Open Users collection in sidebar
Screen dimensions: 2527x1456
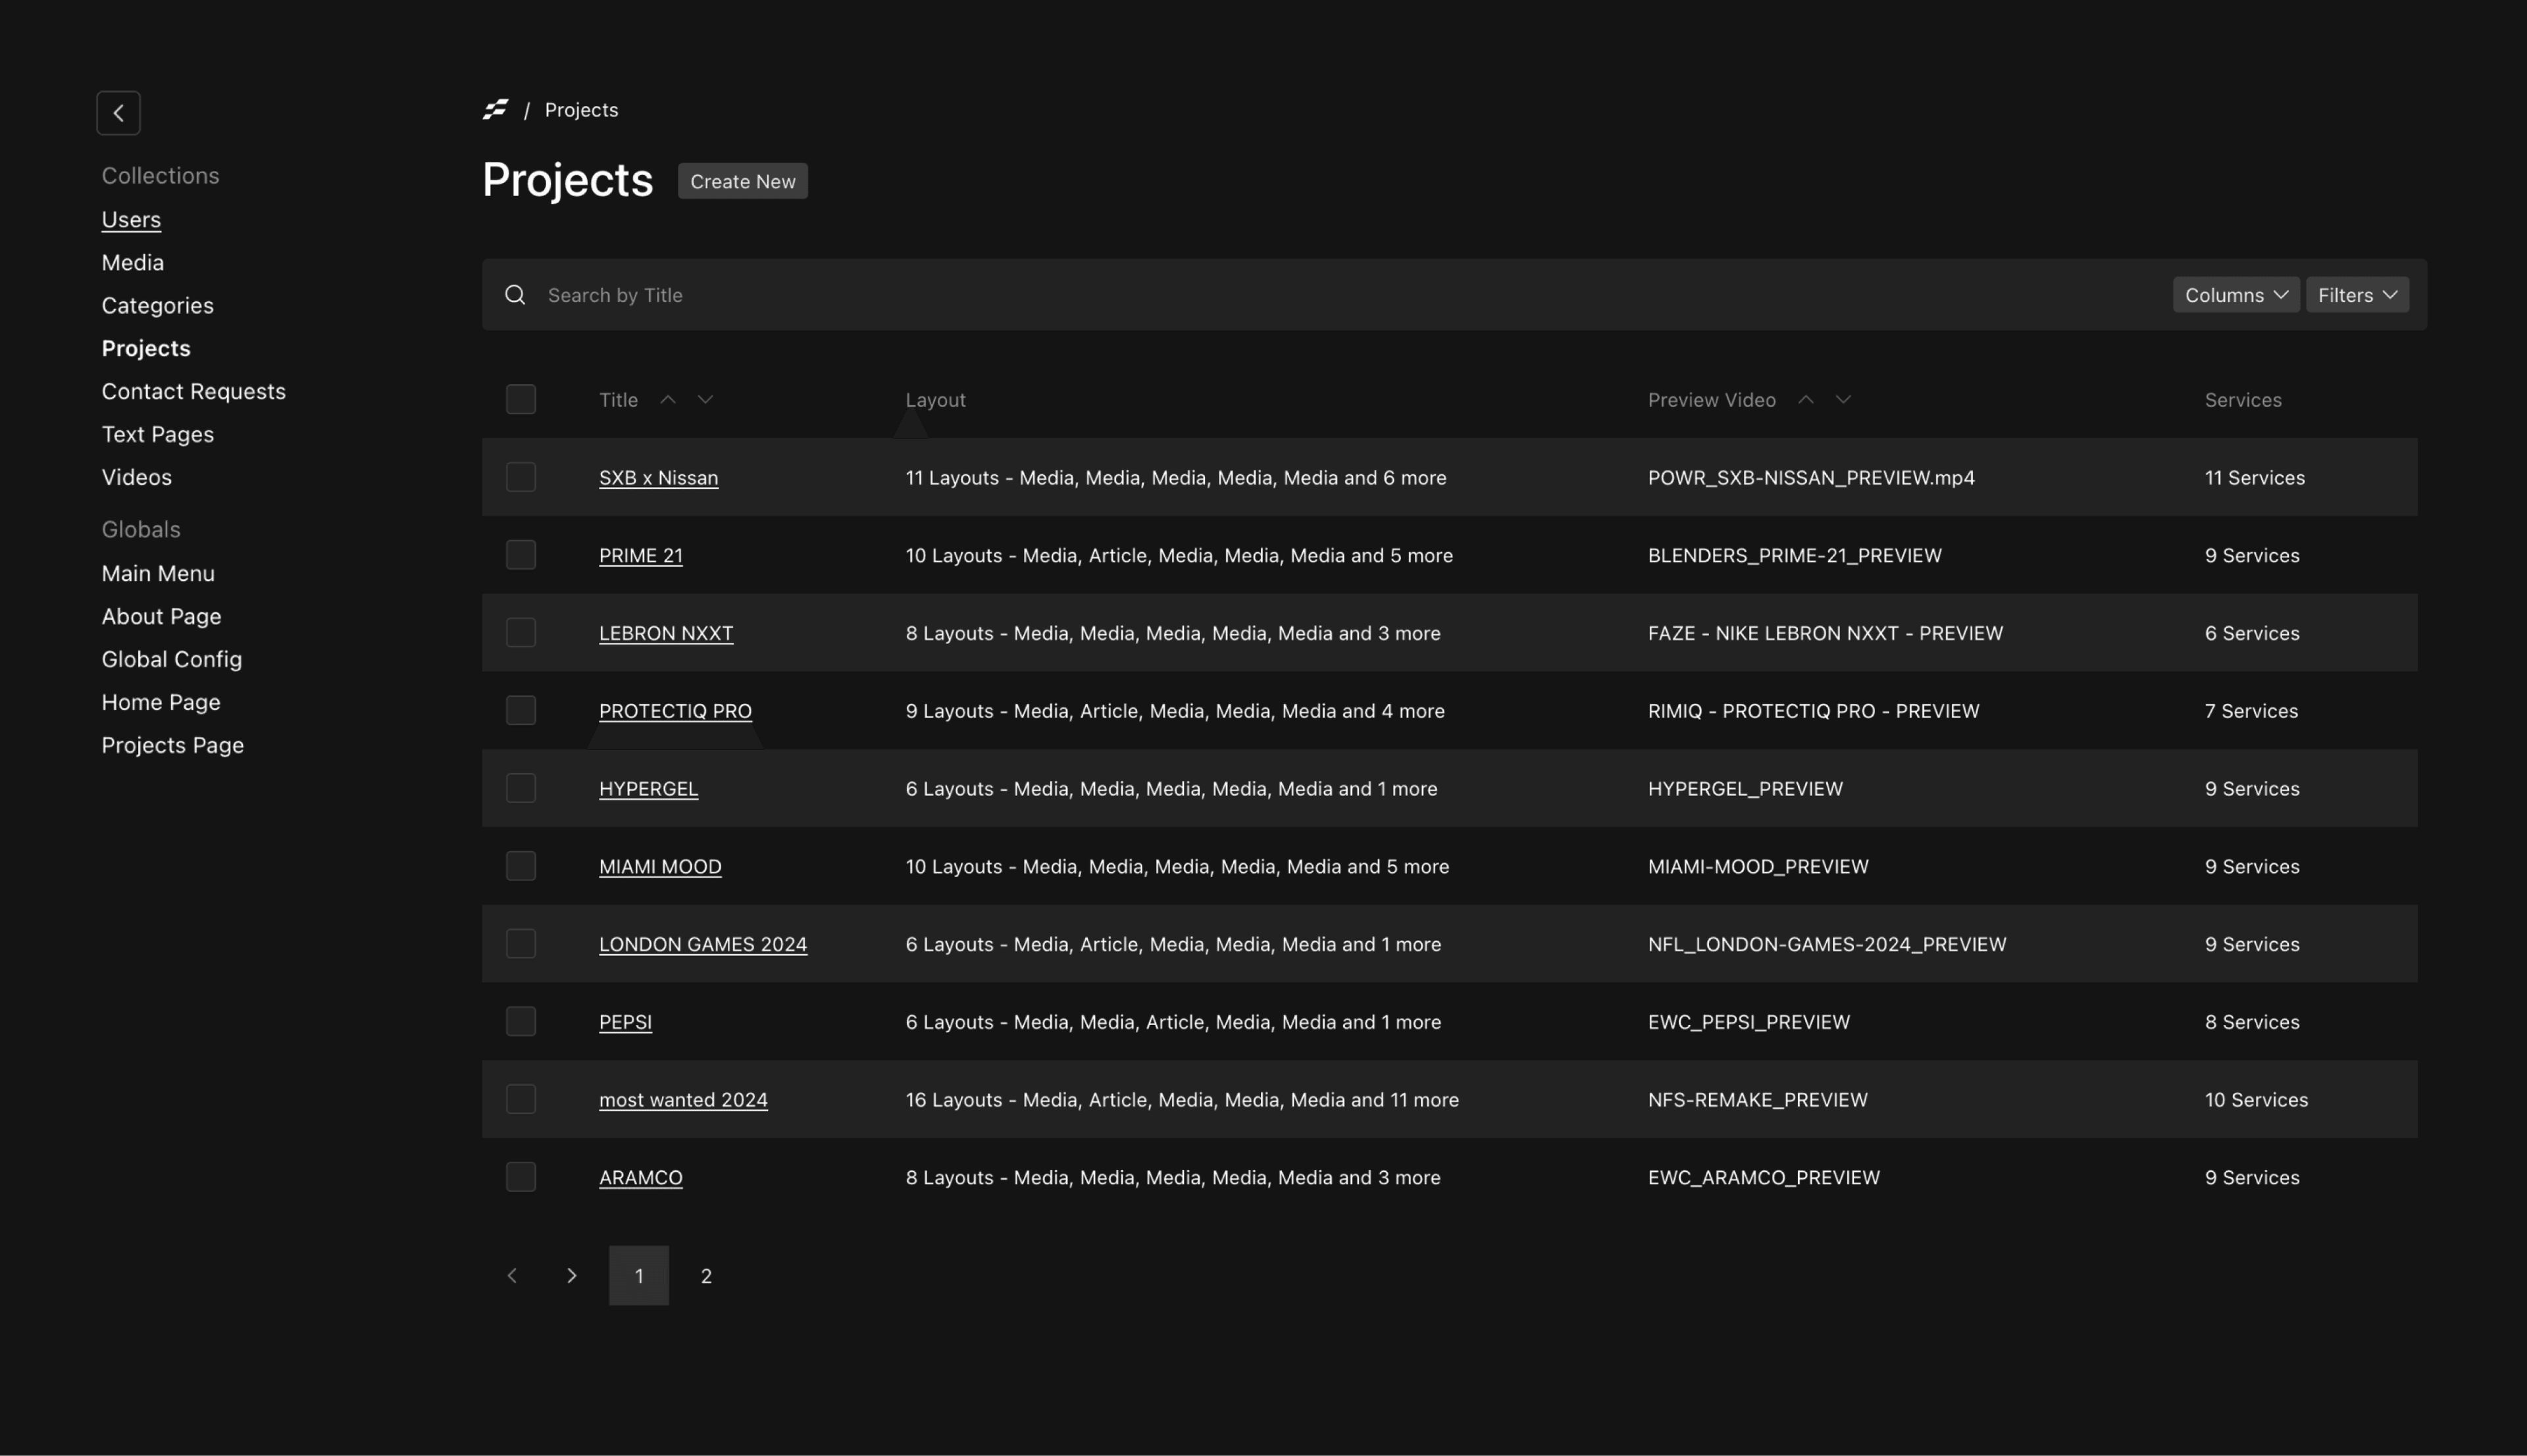tap(131, 220)
